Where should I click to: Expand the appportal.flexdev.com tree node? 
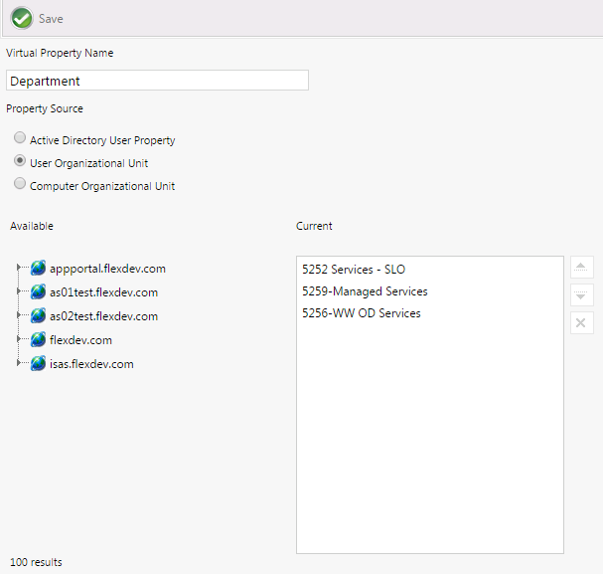19,268
